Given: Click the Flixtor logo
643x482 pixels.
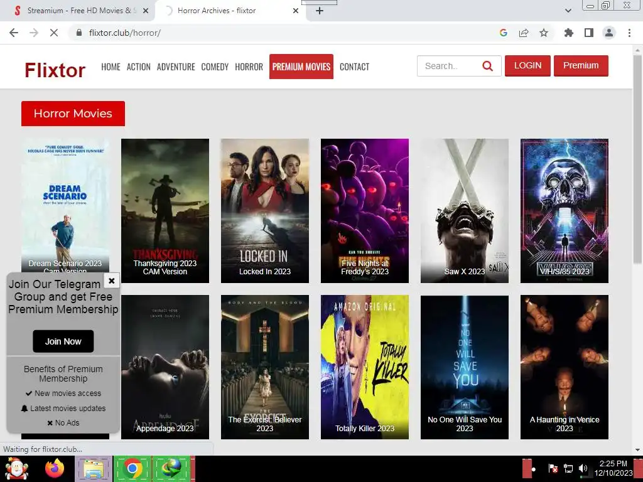Looking at the screenshot, I should click(55, 70).
